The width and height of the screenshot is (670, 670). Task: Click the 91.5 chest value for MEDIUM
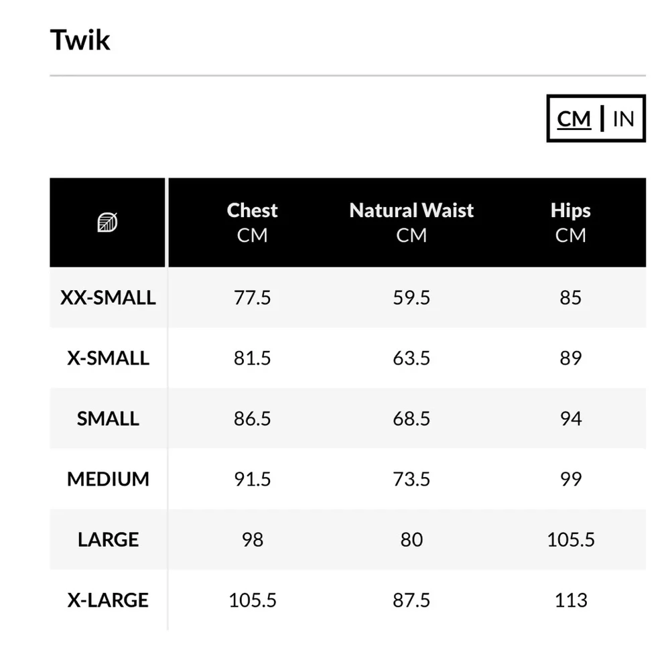click(x=253, y=479)
